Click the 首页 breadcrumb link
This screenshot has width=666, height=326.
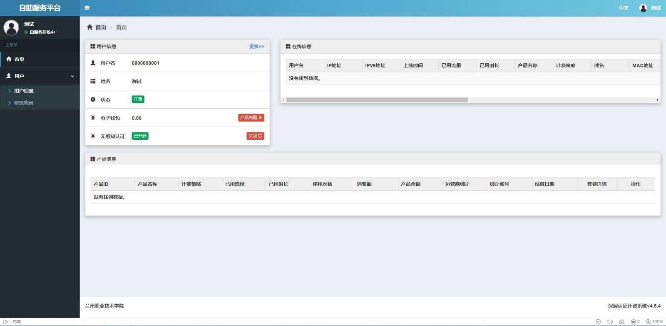coord(101,27)
